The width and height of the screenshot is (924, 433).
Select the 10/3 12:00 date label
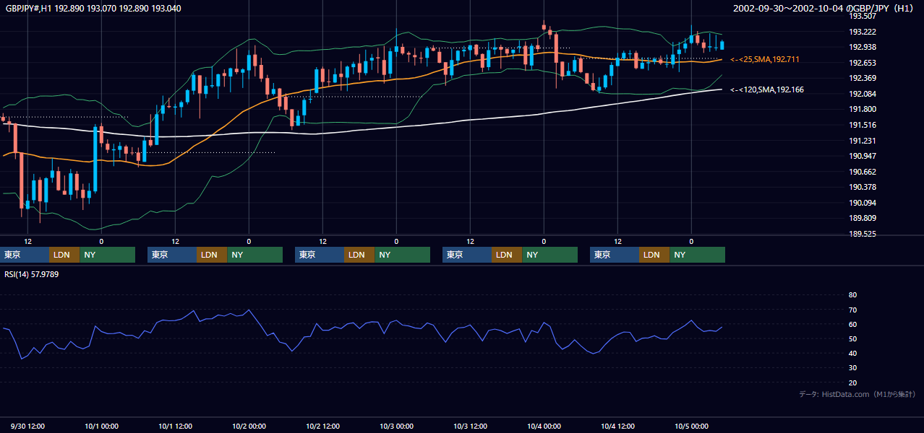[x=471, y=427]
